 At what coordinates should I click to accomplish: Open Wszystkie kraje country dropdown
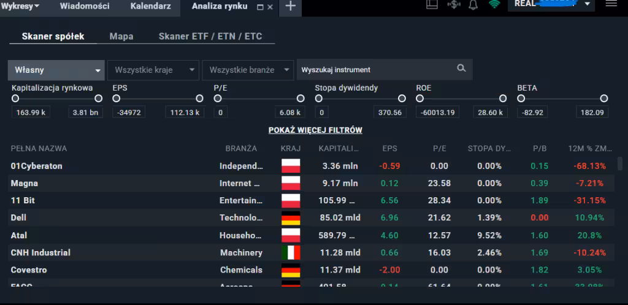(154, 70)
